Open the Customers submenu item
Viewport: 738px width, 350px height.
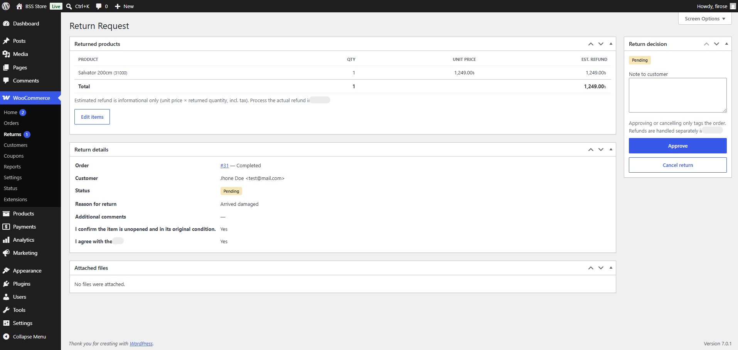click(15, 145)
